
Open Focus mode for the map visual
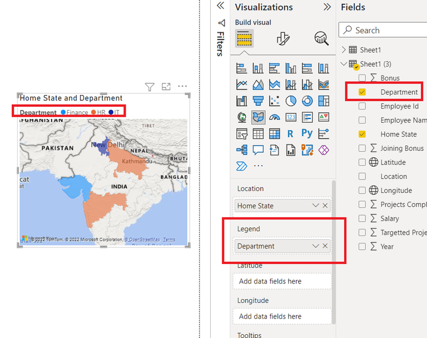coord(166,87)
